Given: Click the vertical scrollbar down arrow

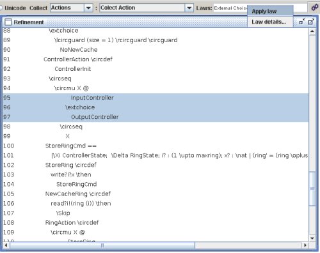Looking at the screenshot, I should 312,238.
